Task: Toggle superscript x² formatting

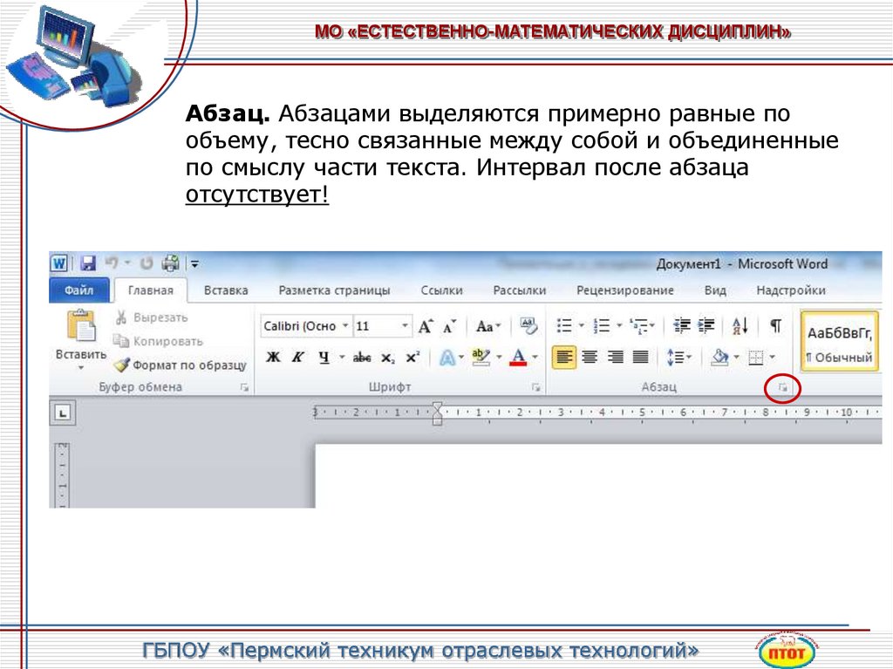Action: pyautogui.click(x=412, y=358)
